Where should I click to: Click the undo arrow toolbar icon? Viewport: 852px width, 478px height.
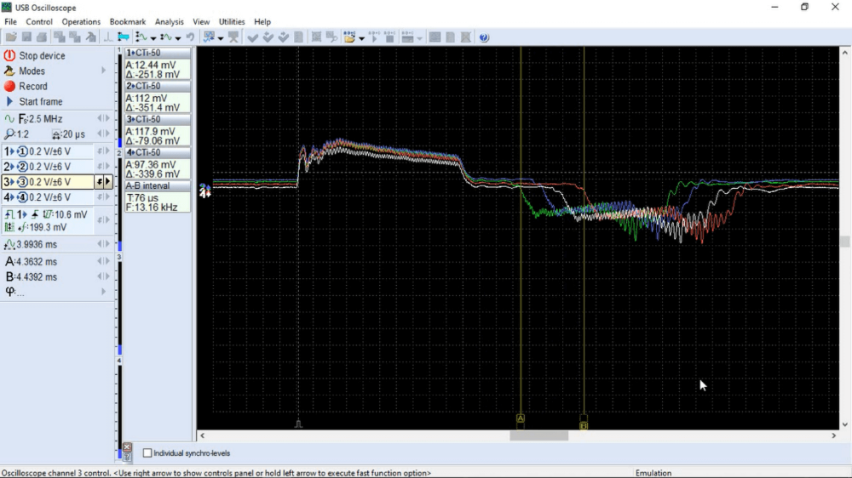(x=189, y=37)
